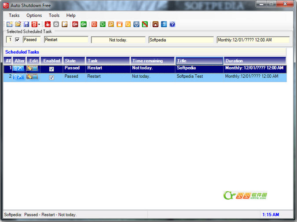Click the orange padlock lock icon

click(120, 24)
